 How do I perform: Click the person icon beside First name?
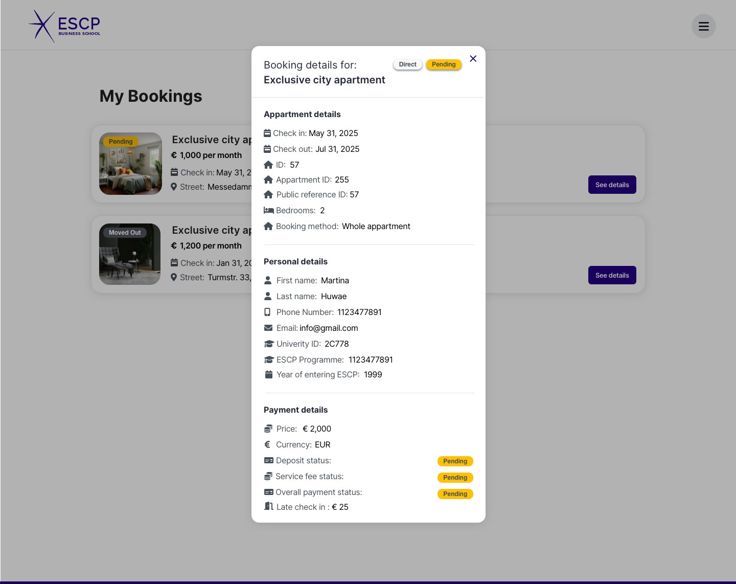tap(267, 280)
